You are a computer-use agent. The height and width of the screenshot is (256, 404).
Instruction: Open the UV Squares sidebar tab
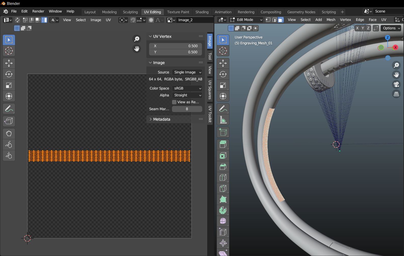(210, 90)
